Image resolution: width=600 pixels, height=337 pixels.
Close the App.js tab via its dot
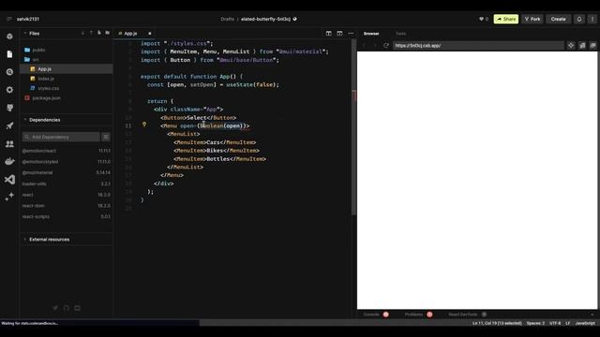150,34
